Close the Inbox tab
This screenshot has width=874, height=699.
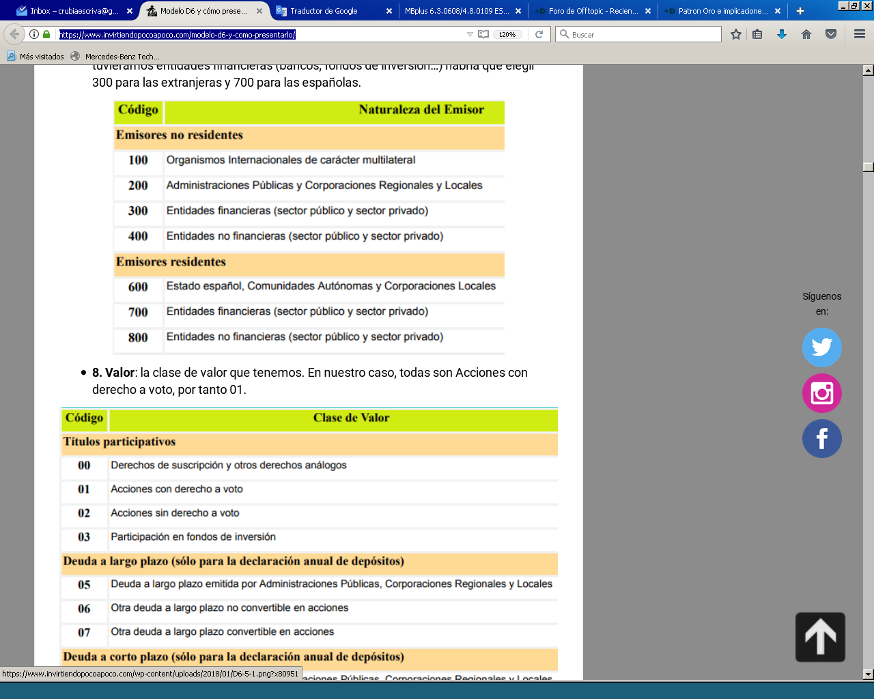pyautogui.click(x=130, y=11)
